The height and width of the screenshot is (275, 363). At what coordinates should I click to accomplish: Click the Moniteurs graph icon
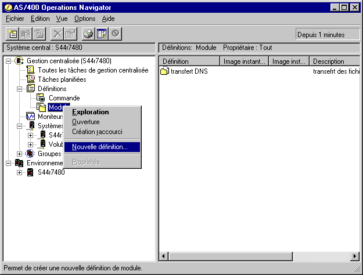(x=30, y=117)
